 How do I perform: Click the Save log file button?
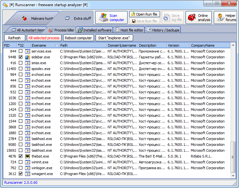point(173,18)
